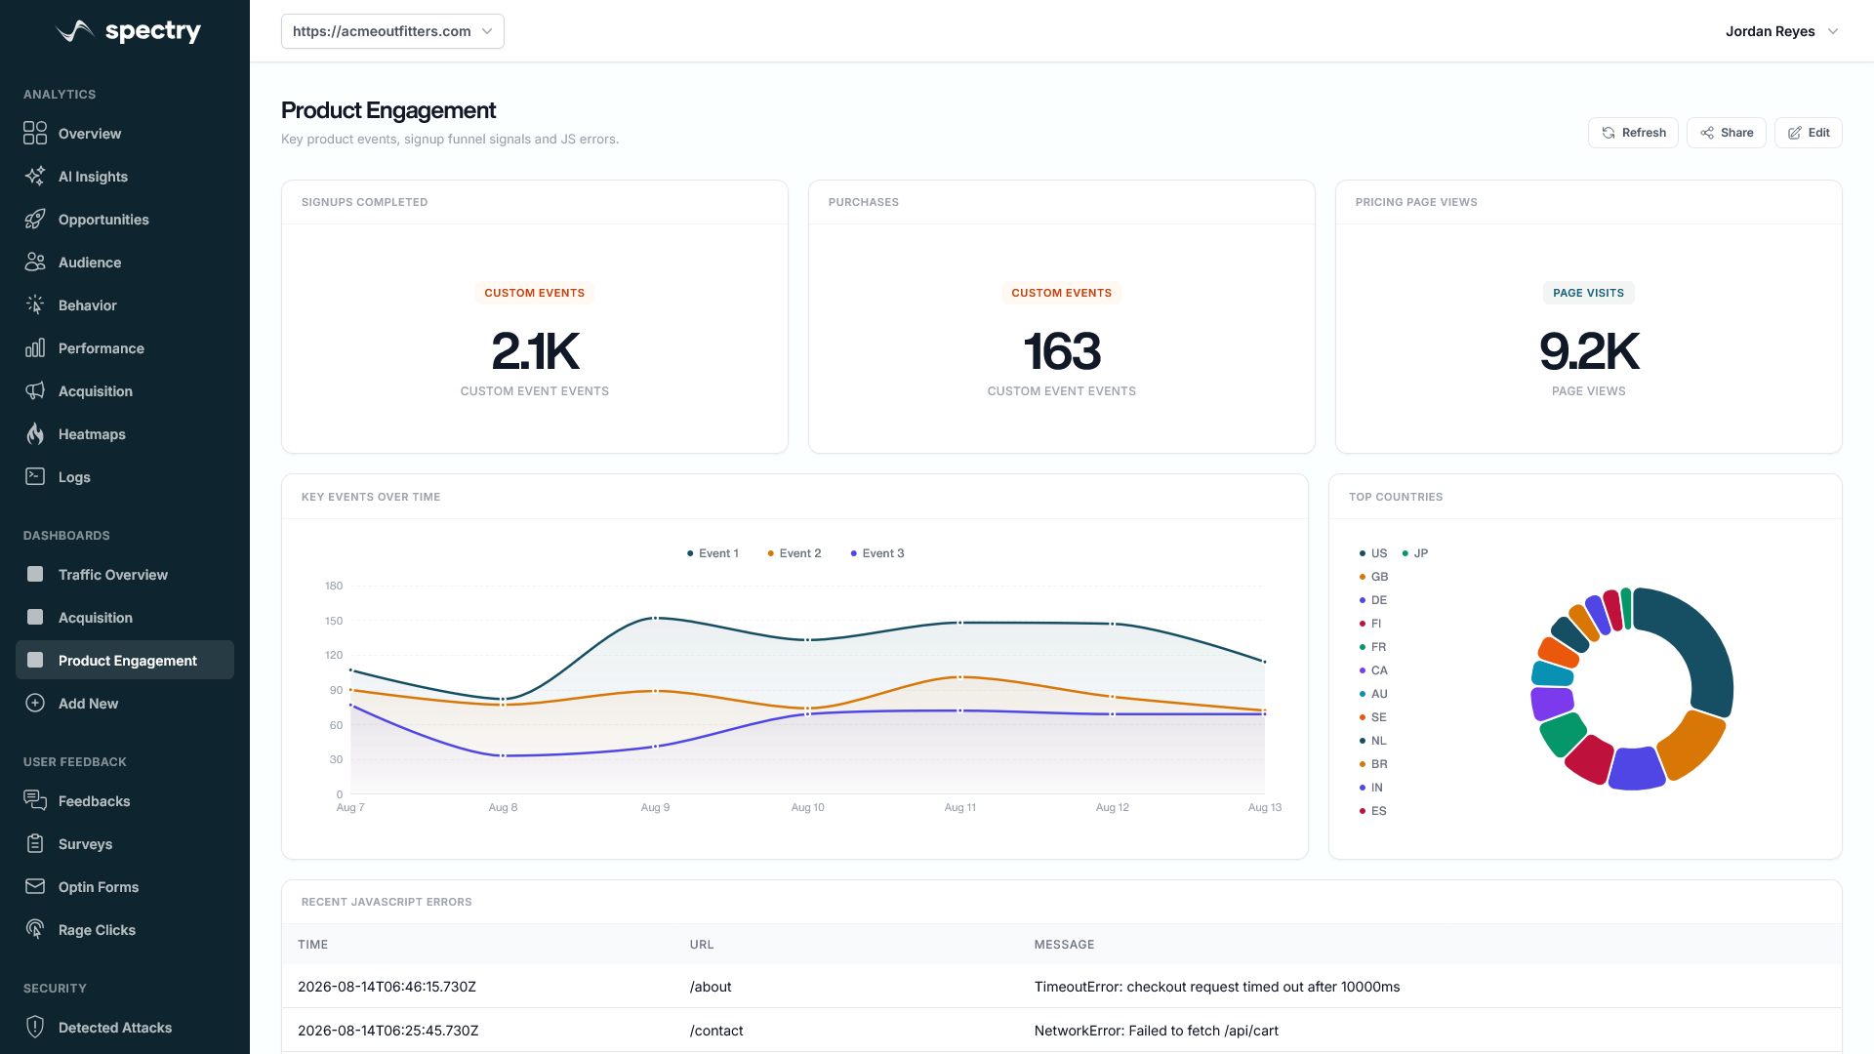
Task: Click the Event 1 data point at Aug 9
Action: pyautogui.click(x=655, y=618)
